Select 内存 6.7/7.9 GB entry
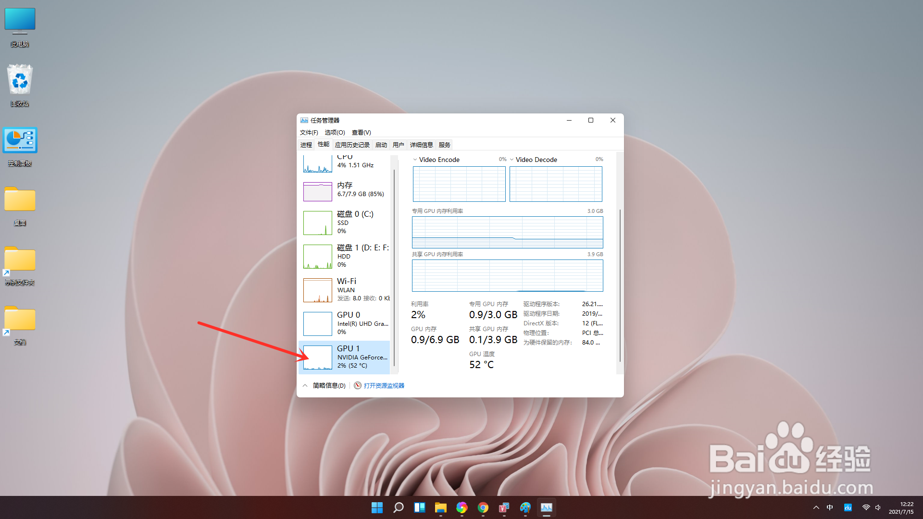Screen dimensions: 923x519 pos(344,191)
